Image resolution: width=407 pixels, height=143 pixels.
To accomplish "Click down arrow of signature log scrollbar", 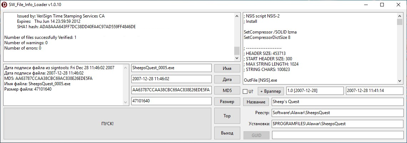I will tap(237, 58).
